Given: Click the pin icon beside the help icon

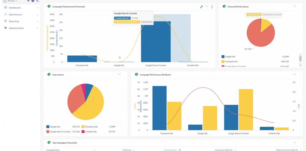Looking at the screenshot, I should [28, 1].
